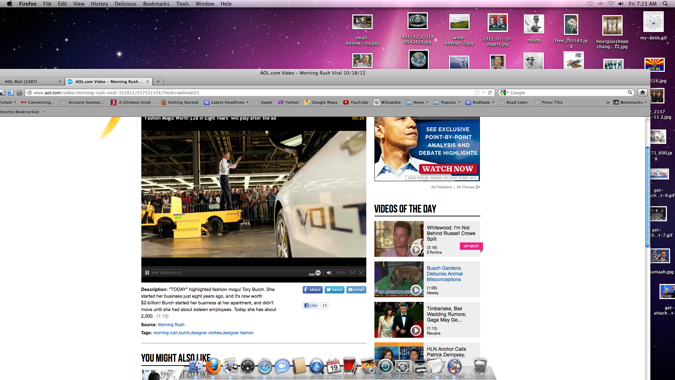Expand the RedState feed dropdown
The width and height of the screenshot is (675, 380).
[x=480, y=102]
